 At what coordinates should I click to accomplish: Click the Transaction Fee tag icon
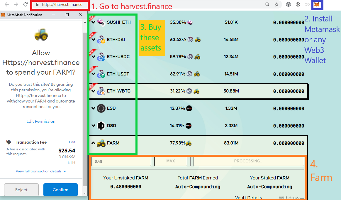click(9, 142)
